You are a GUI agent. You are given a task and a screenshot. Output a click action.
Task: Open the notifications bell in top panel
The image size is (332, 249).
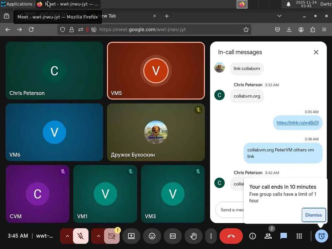coord(288,4)
